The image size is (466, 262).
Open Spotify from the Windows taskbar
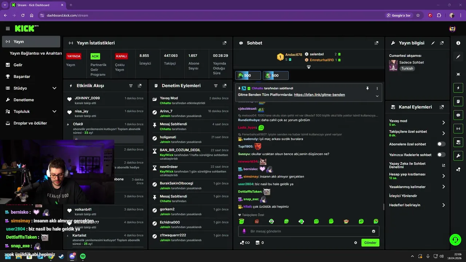(x=83, y=256)
